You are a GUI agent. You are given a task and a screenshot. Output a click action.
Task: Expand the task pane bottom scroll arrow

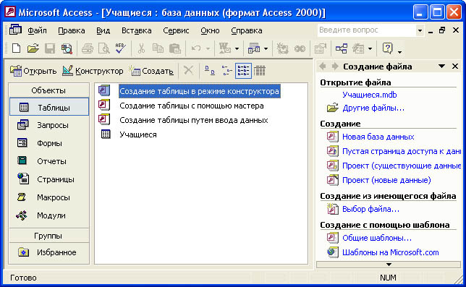[x=389, y=264]
